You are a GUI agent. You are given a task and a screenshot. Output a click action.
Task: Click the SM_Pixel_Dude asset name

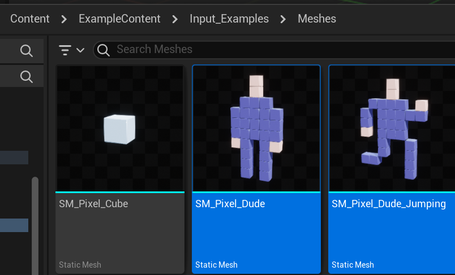point(230,204)
